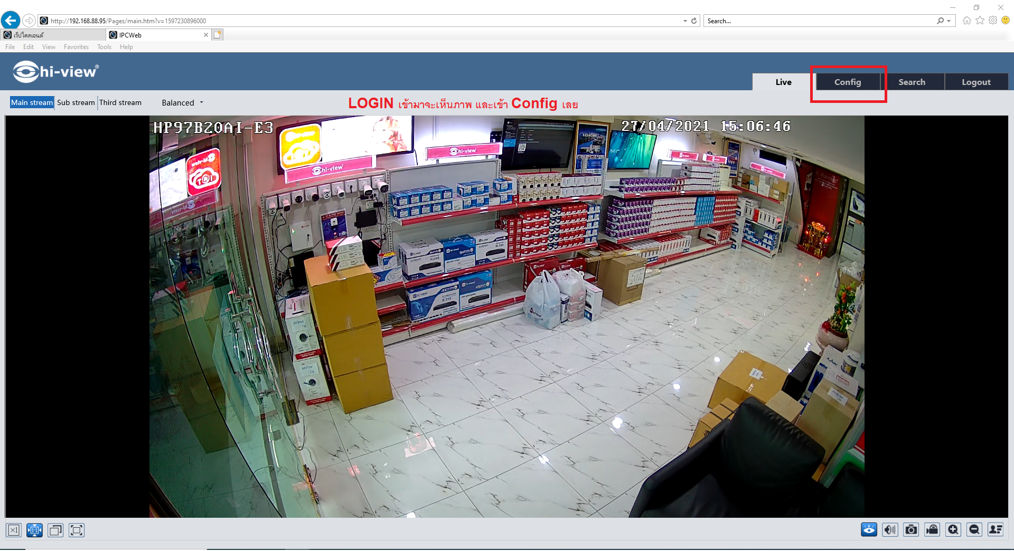Open the Favorites menu
The image size is (1014, 551).
(76, 47)
